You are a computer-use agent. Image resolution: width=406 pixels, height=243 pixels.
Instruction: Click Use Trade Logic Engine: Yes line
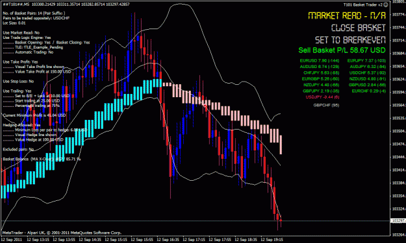click(27, 38)
